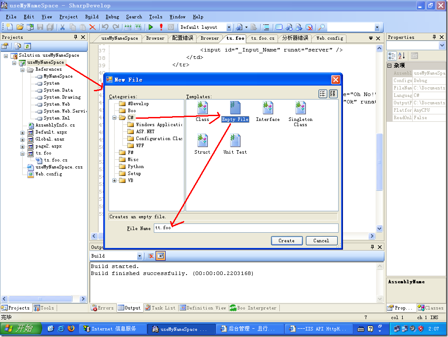Open the Default layout dropdown

coord(229,27)
